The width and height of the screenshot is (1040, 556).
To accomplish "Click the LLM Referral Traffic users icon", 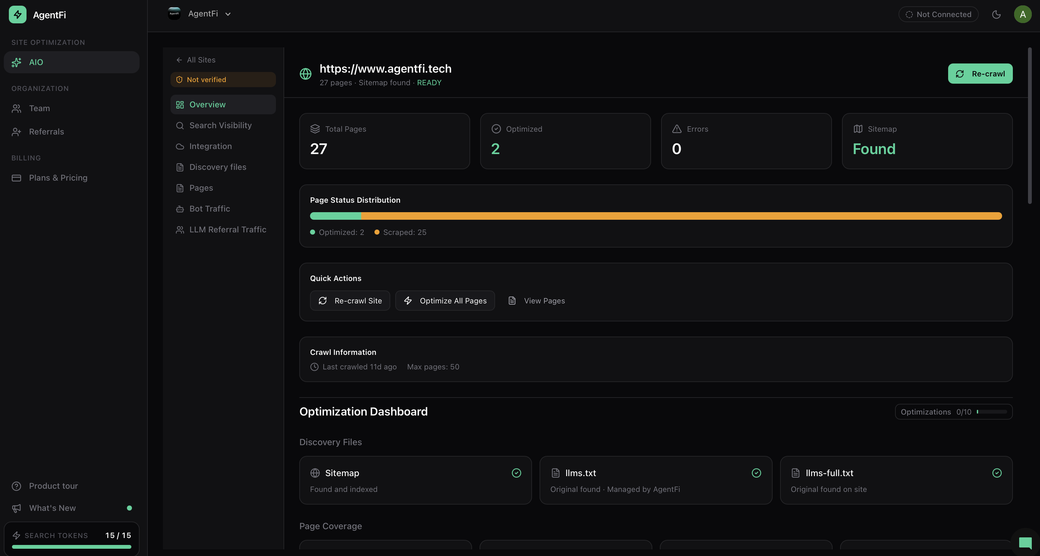I will 180,230.
